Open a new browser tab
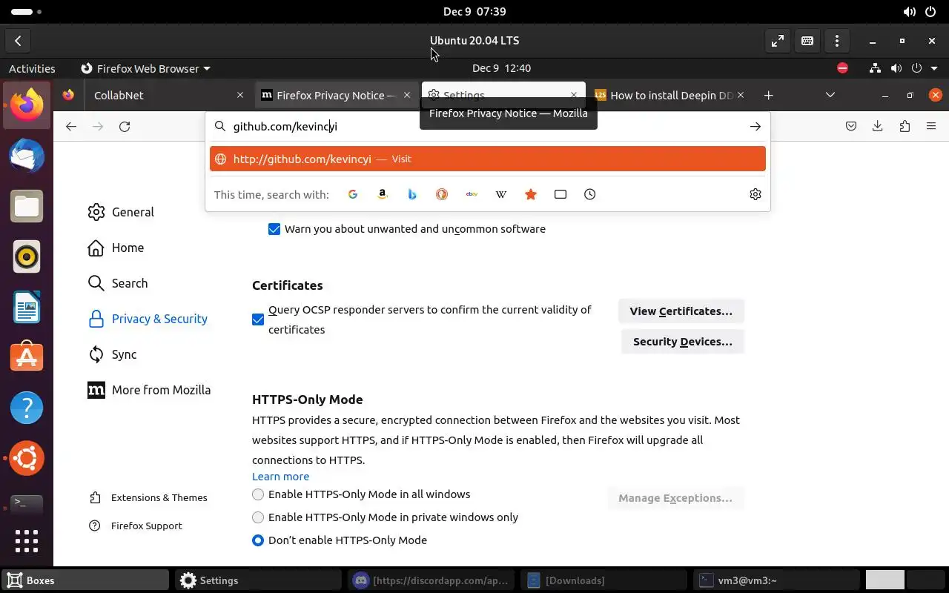 [769, 96]
